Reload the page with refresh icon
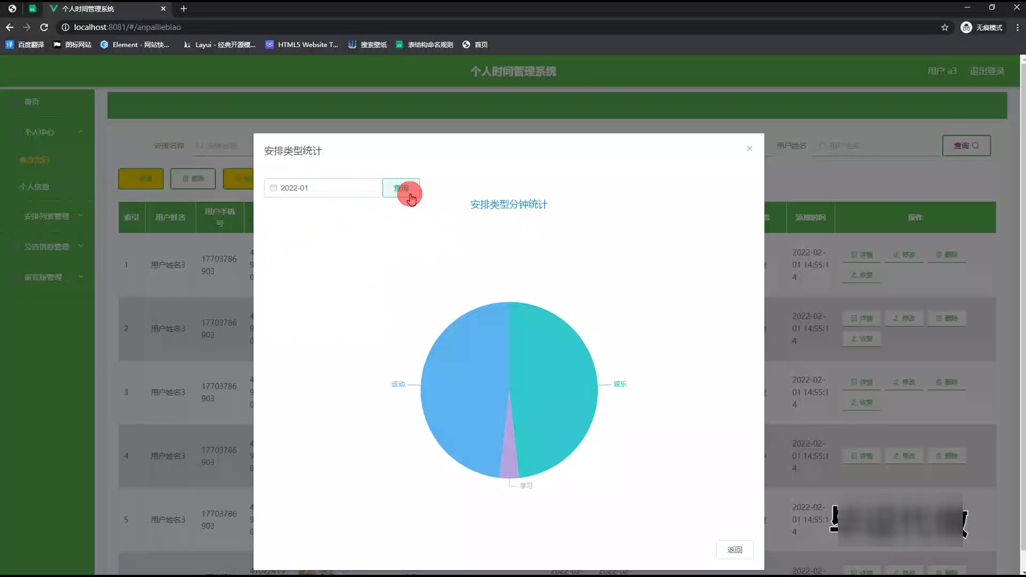This screenshot has height=577, width=1026. click(44, 27)
